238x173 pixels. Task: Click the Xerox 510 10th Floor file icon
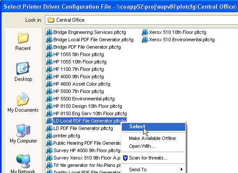145,32
